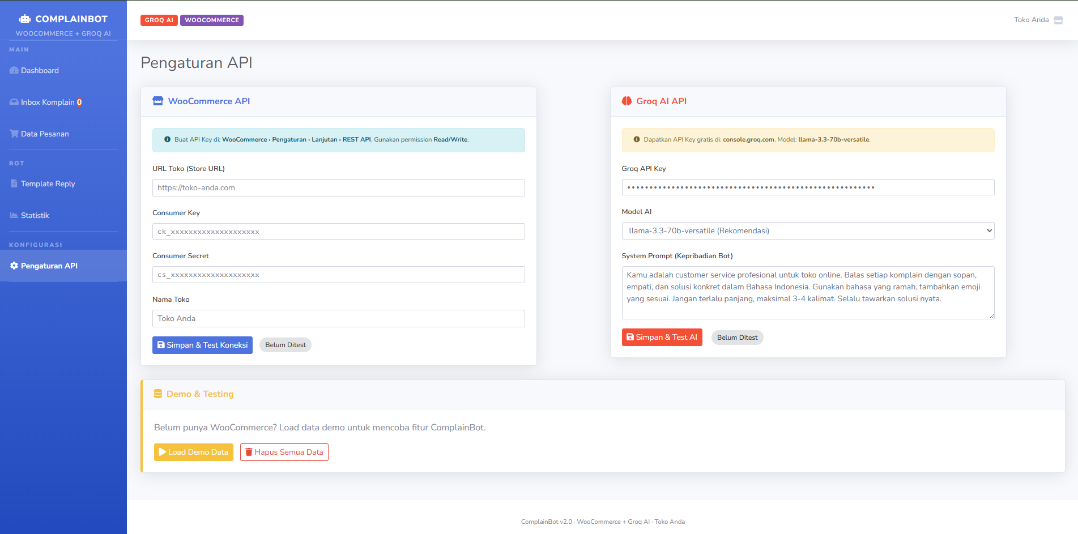Click the Template Reply document icon
Viewport: 1078px width, 534px height.
14,183
